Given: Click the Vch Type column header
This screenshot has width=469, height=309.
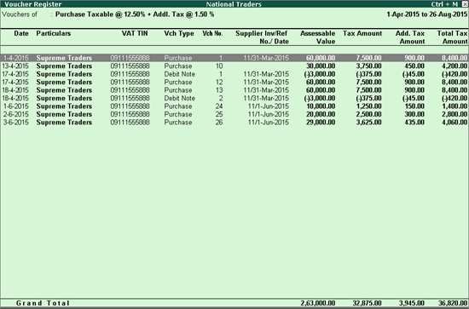Looking at the screenshot, I should [x=179, y=33].
